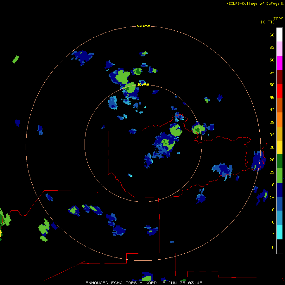Viewport: 285px width, 285px height.
Task: Click the '34' legend value
Action: [272, 135]
